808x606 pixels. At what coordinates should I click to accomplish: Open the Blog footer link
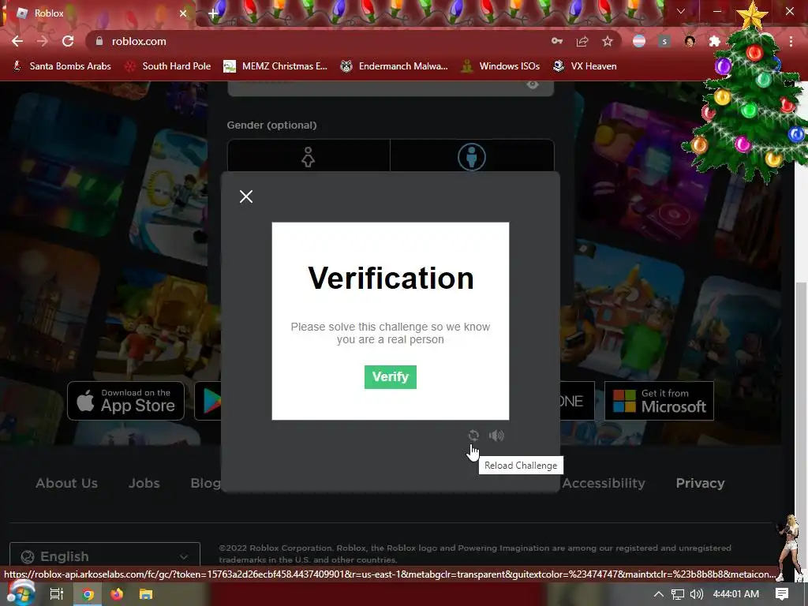pos(205,483)
